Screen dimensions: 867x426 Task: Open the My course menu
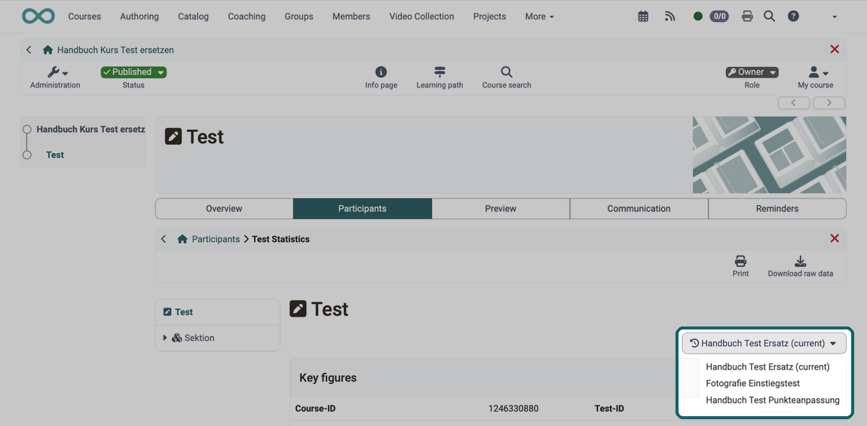816,78
